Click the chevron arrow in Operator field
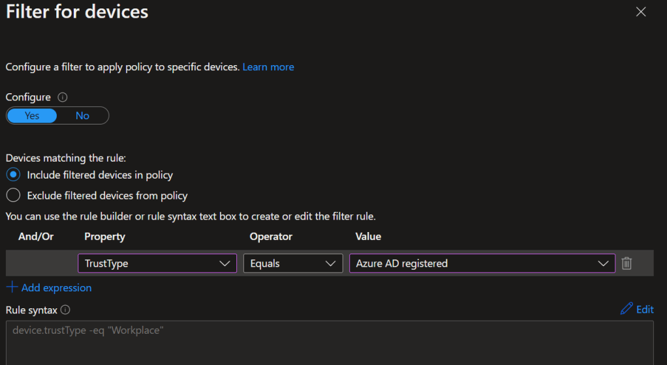The image size is (667, 365). [x=330, y=263]
